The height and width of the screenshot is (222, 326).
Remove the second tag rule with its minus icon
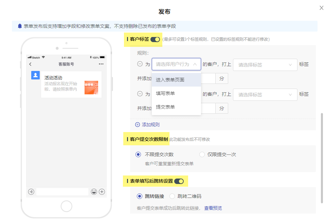point(140,94)
